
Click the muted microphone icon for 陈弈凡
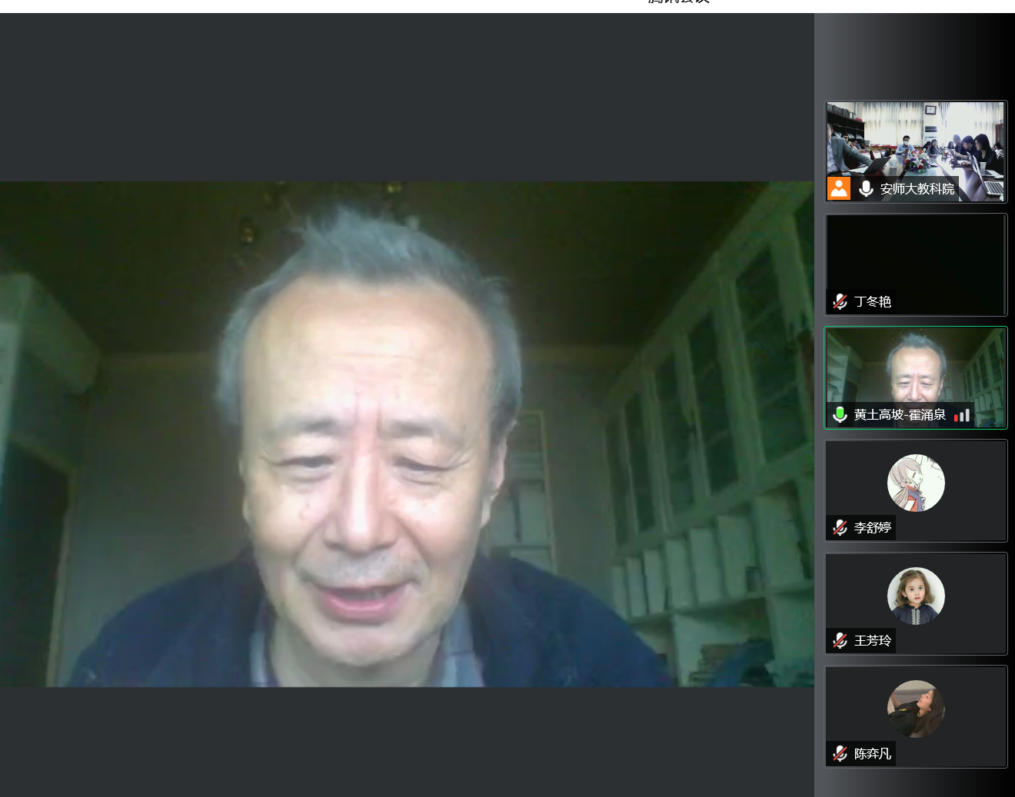coord(840,753)
